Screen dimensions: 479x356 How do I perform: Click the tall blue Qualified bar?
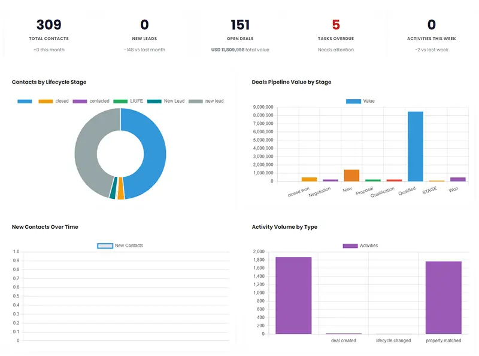(x=415, y=146)
